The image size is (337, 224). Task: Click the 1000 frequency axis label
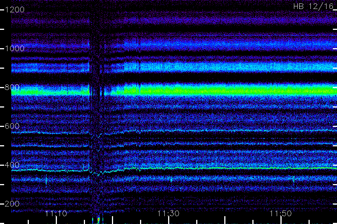pos(15,49)
